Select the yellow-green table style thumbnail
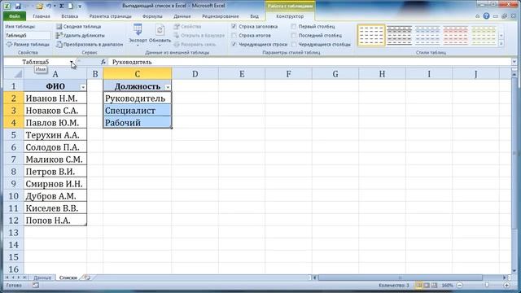The height and width of the screenshot is (293, 521). click(484, 35)
